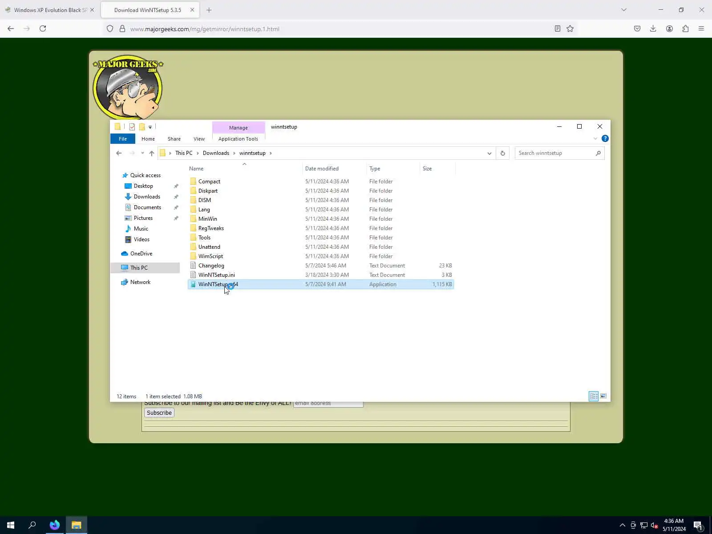Select the Diskpart folder
This screenshot has width=712, height=534.
pyautogui.click(x=208, y=191)
